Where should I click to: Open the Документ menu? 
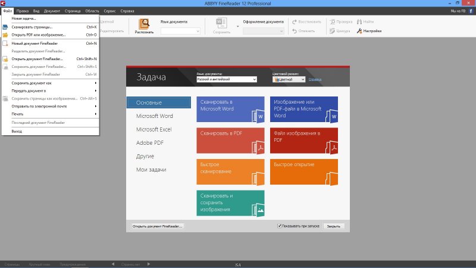click(x=52, y=11)
